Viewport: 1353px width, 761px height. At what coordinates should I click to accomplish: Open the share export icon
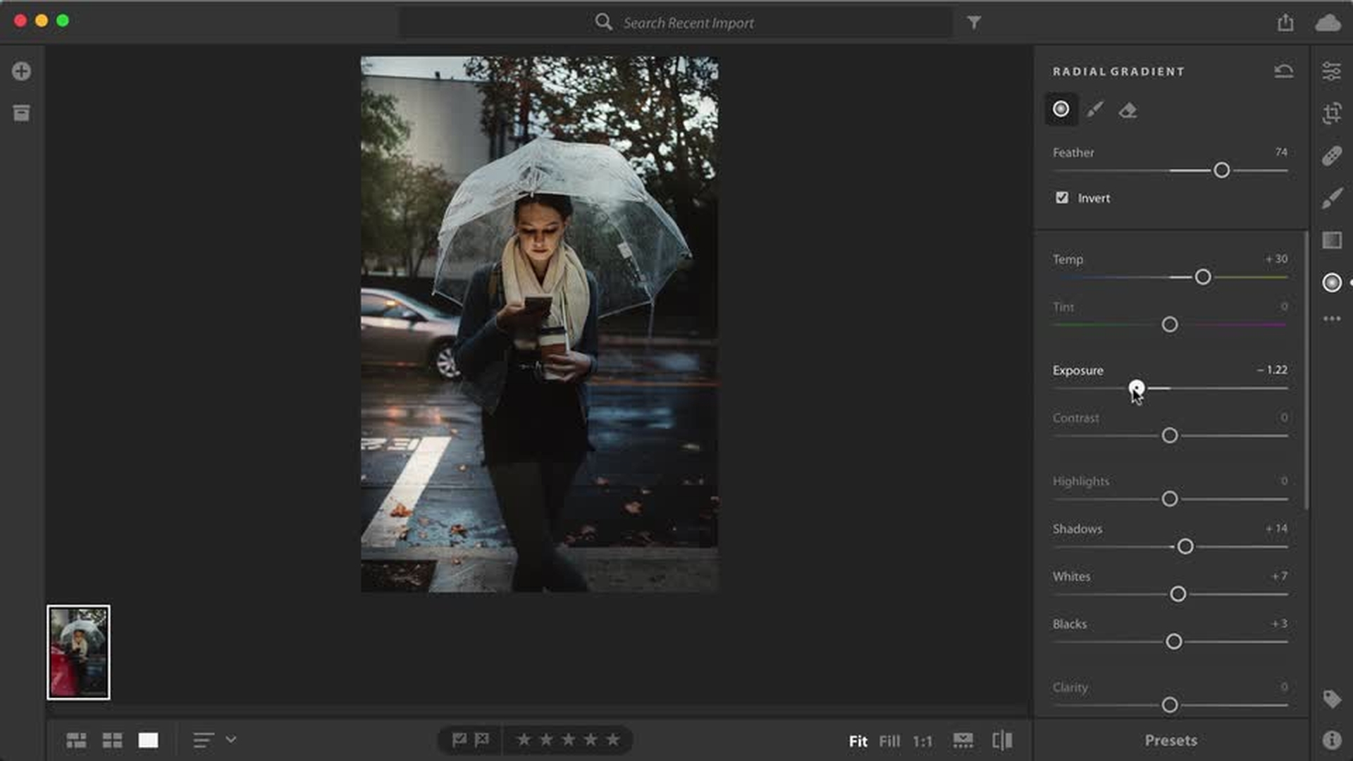1285,23
